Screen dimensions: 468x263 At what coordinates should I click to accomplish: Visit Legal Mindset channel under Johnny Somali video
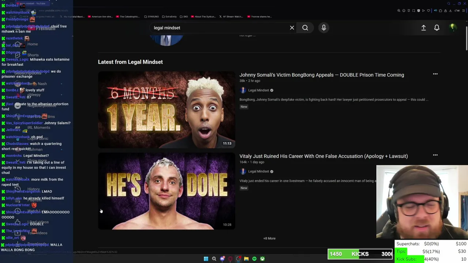pos(258,90)
